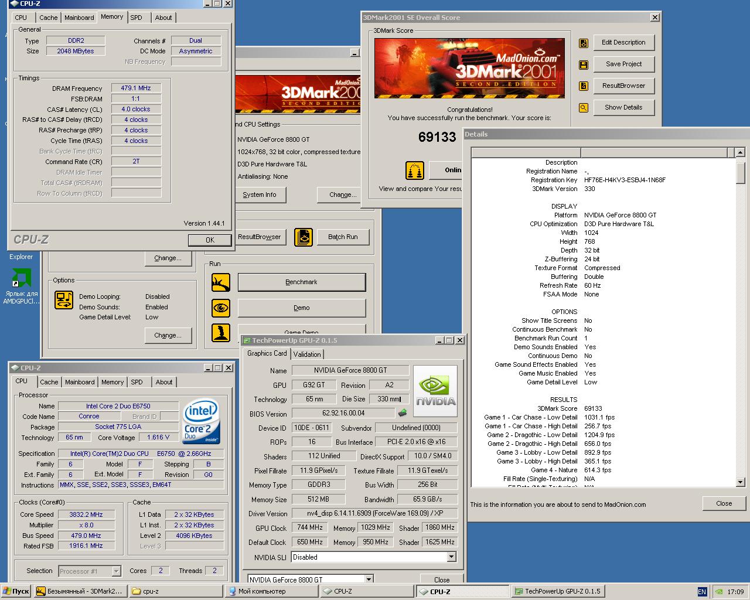The height and width of the screenshot is (600, 750).
Task: Click the Registration Key value in Details
Action: coord(625,180)
